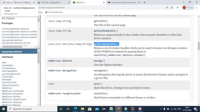Open the WebDriver.TargetLocator interface in sidebar
The width and height of the screenshot is (200, 112).
tap(14, 100)
